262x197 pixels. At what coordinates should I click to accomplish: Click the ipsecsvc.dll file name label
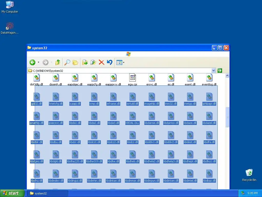(x=56, y=123)
